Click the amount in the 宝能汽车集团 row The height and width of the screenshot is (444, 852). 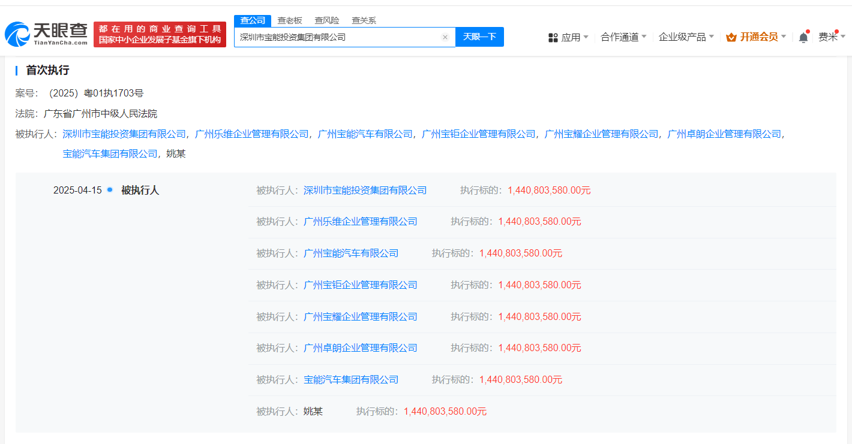[x=521, y=380]
